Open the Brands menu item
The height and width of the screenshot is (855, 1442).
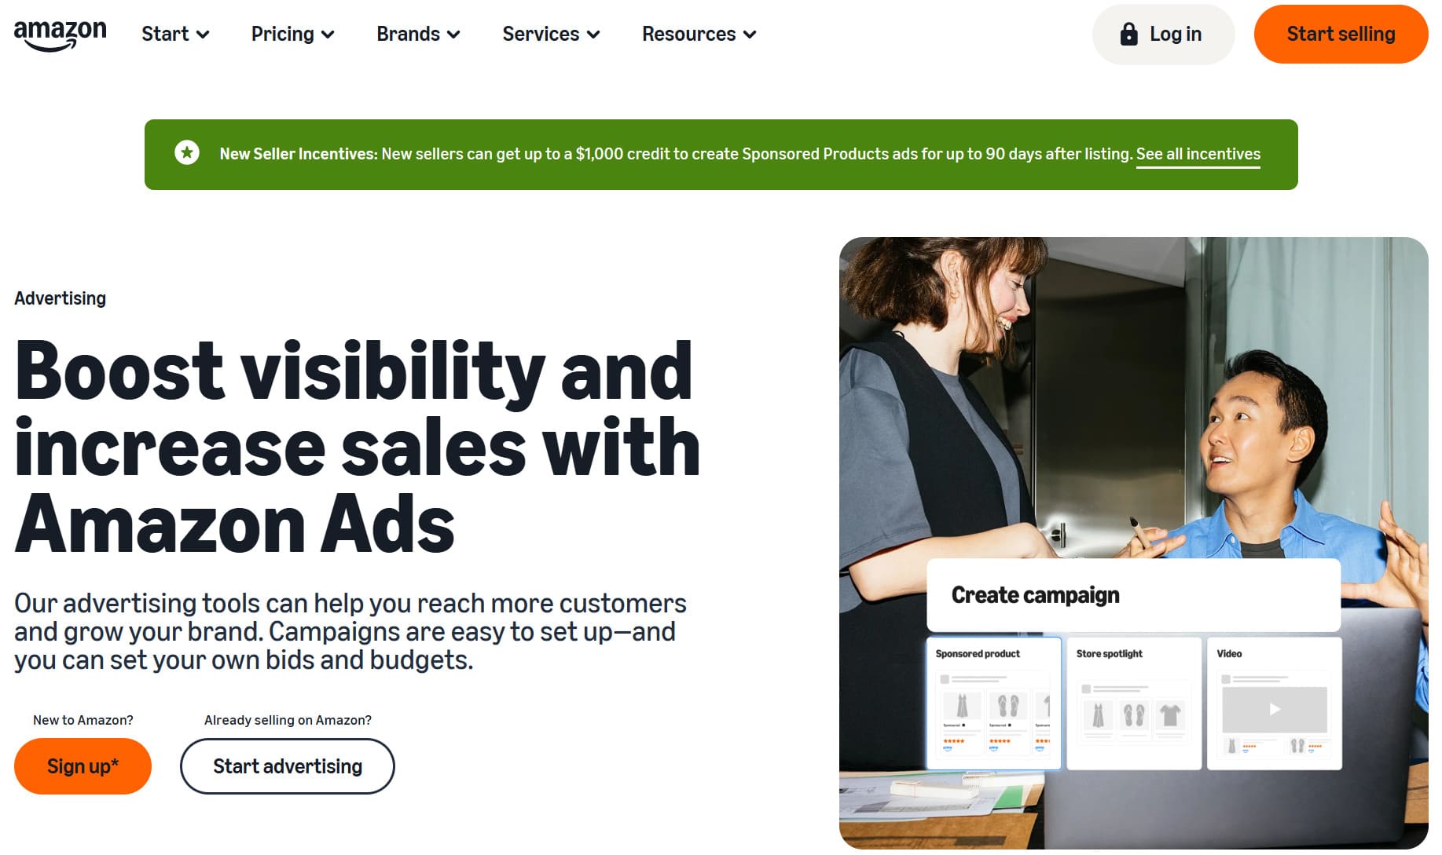[x=418, y=34]
